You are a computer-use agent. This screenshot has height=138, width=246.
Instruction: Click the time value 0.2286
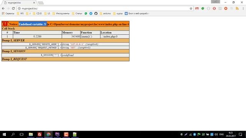coord(37,36)
